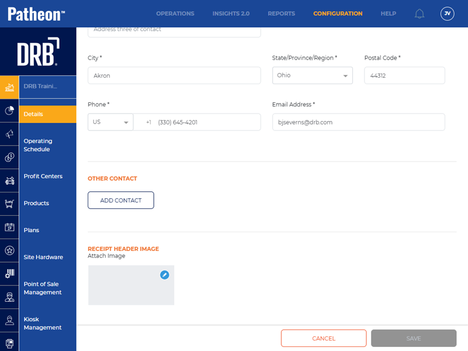Open the Configuration menu
Viewport: 468px width, 351px height.
click(x=338, y=13)
